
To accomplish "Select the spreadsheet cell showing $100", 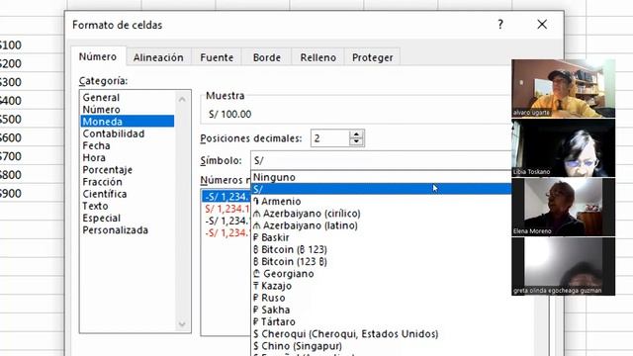I will (32, 44).
